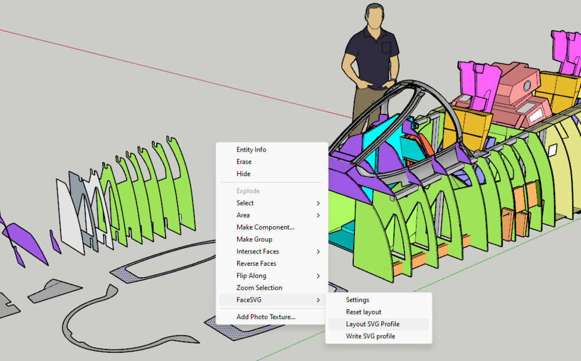Viewport: 581px width, 361px height.
Task: Choose Erase in the context menu
Action: click(x=244, y=162)
